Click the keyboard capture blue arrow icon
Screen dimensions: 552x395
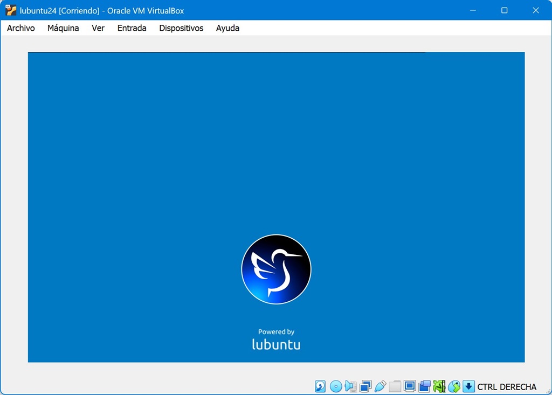coord(468,386)
